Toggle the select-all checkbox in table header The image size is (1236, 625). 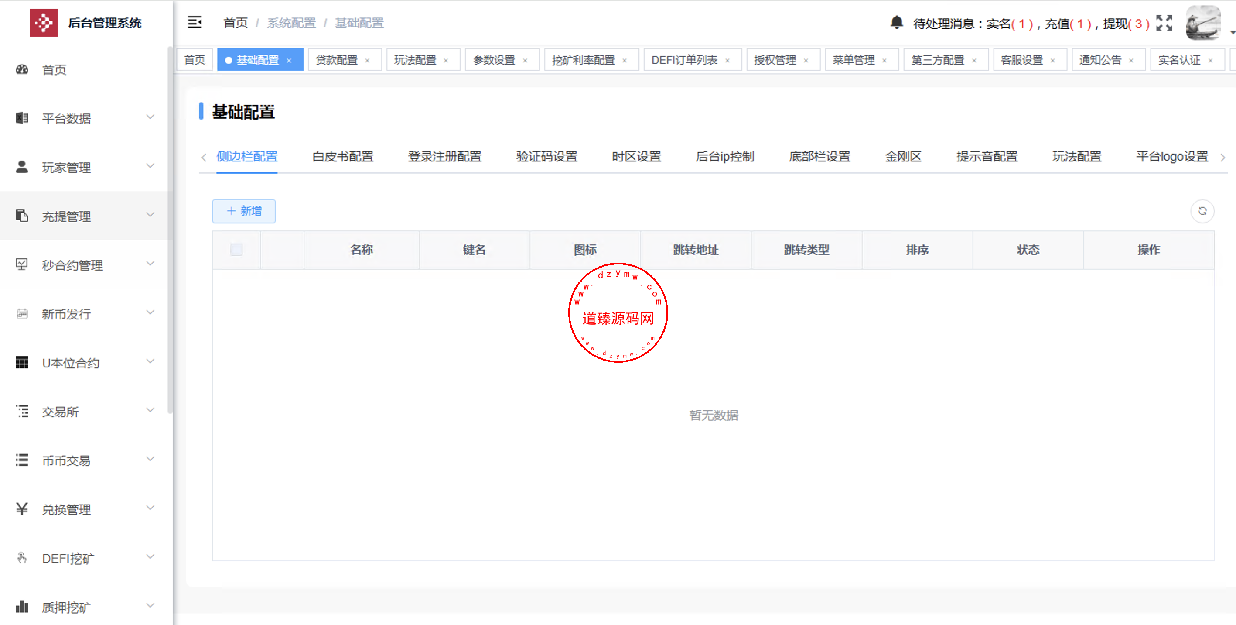pyautogui.click(x=236, y=250)
